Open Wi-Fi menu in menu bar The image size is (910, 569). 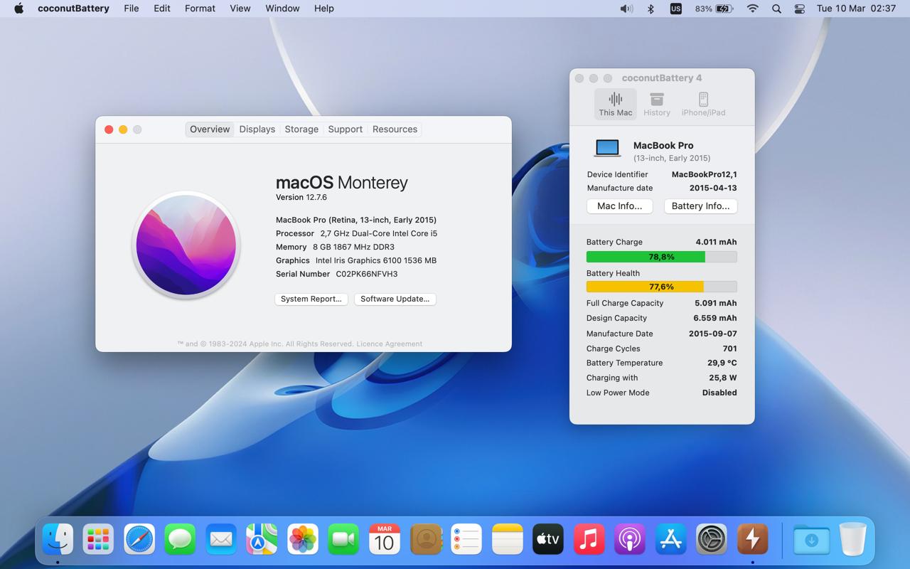pyautogui.click(x=753, y=9)
